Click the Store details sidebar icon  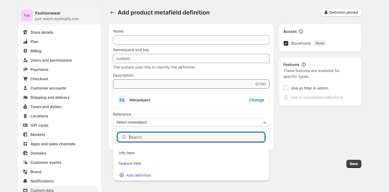[x=25, y=32]
